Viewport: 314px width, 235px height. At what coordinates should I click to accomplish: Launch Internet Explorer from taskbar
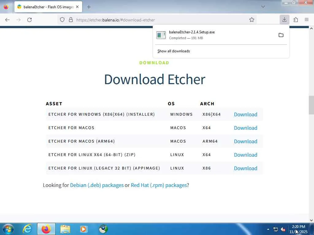point(27,229)
